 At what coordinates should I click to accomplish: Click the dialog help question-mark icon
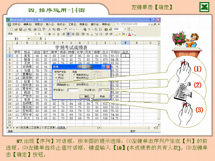(104, 67)
